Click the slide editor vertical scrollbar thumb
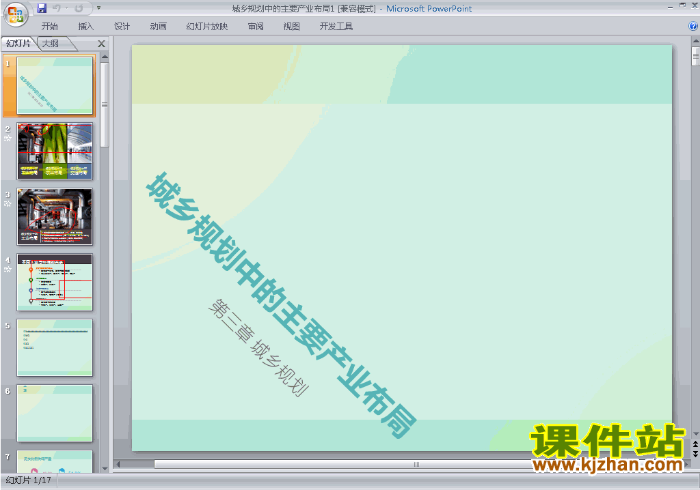 (695, 56)
